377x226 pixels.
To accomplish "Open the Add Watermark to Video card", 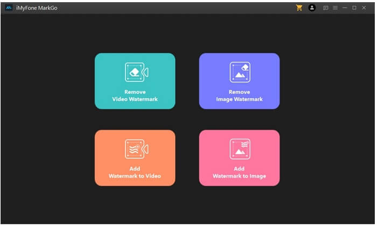I will click(135, 158).
